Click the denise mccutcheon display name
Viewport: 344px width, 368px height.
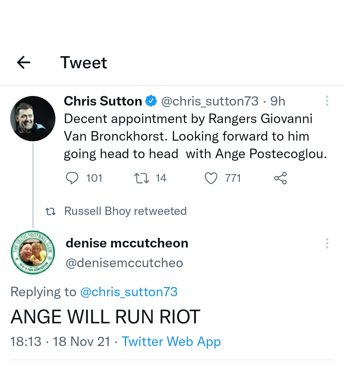[127, 243]
